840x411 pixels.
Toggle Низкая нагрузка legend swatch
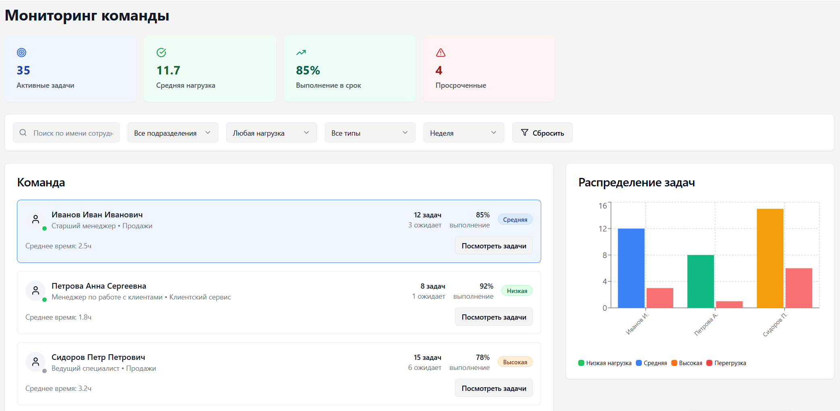[581, 363]
